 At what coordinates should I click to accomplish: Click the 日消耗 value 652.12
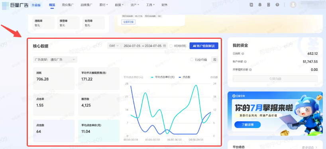313,54
